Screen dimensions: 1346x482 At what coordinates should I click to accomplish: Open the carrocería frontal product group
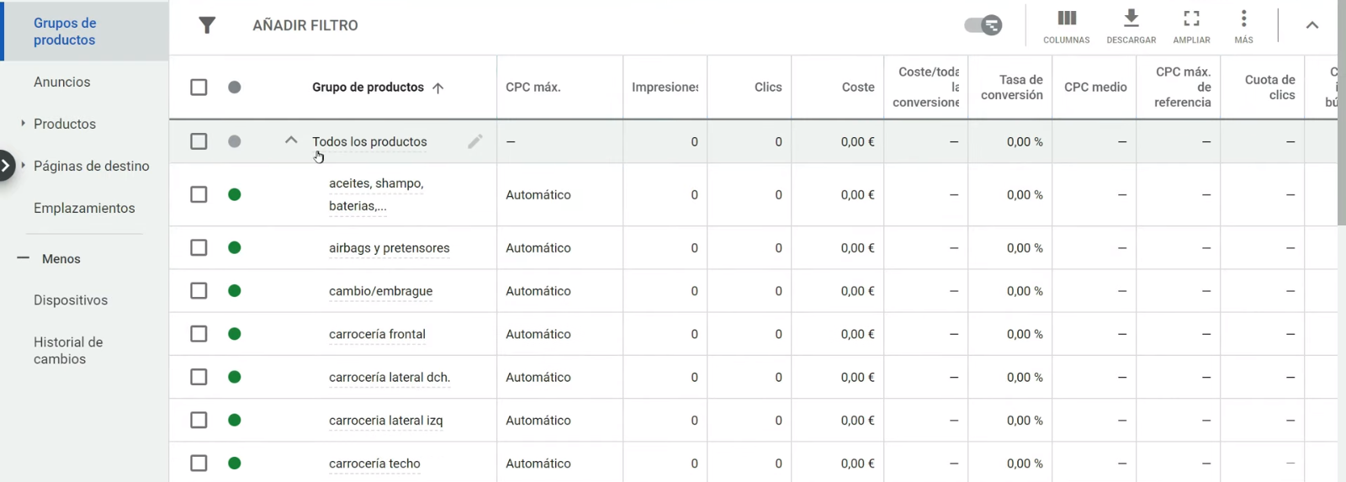[x=377, y=334]
